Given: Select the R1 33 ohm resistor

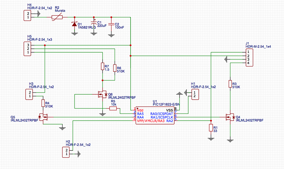Looking at the screenshot, I should pyautogui.click(x=211, y=128).
